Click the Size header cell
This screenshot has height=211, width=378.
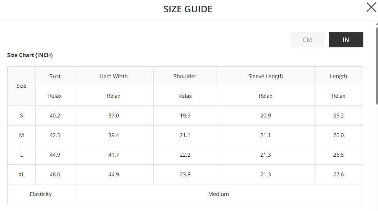22,86
